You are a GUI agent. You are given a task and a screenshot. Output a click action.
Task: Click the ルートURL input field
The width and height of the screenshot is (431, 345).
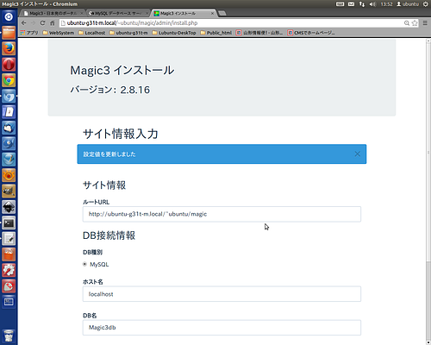click(222, 214)
